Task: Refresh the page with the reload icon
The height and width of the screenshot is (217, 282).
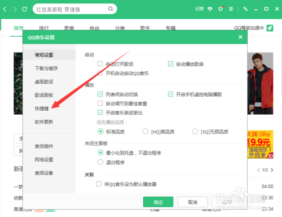Action: 25,9
